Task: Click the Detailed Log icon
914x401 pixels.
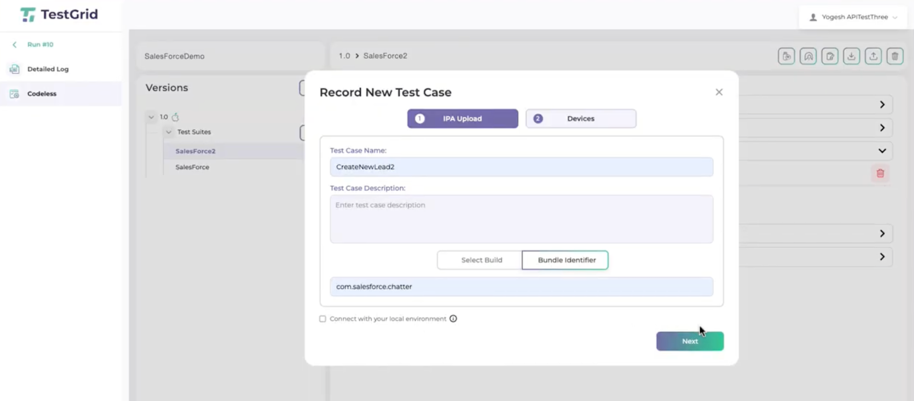Action: [x=14, y=69]
